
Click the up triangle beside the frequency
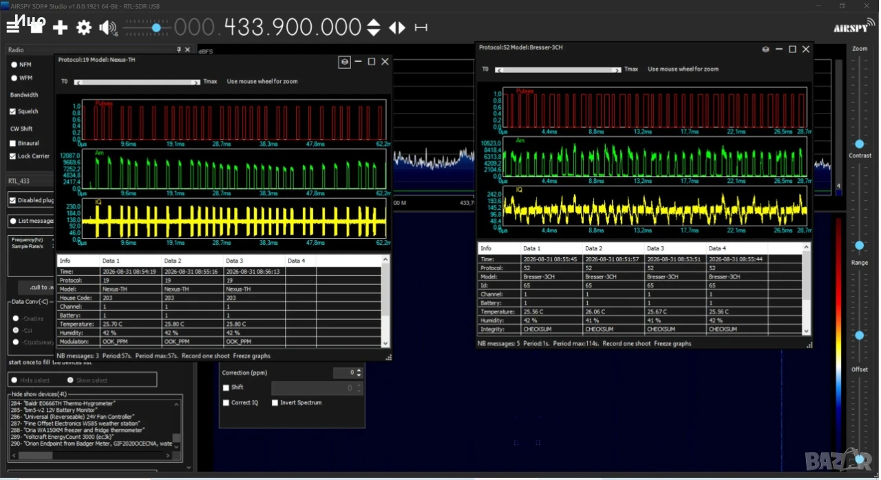tap(373, 23)
